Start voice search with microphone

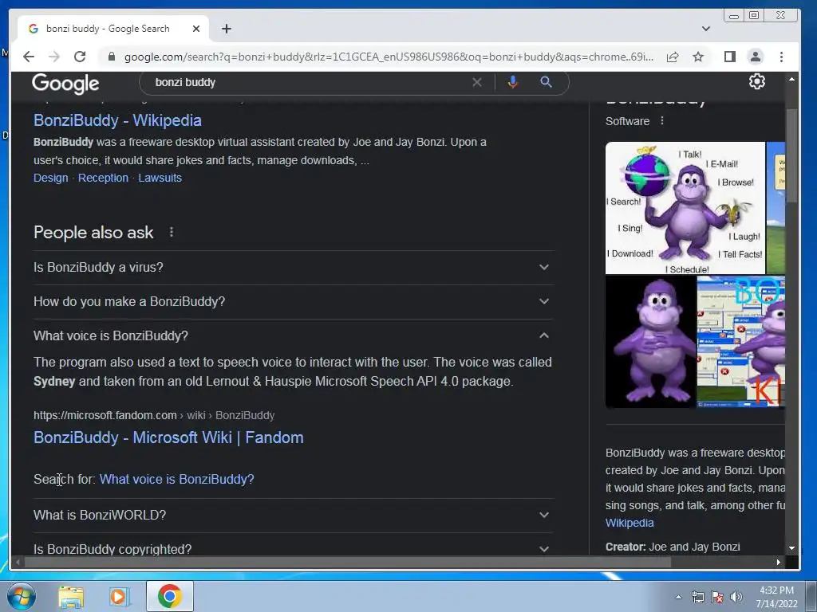click(x=513, y=82)
